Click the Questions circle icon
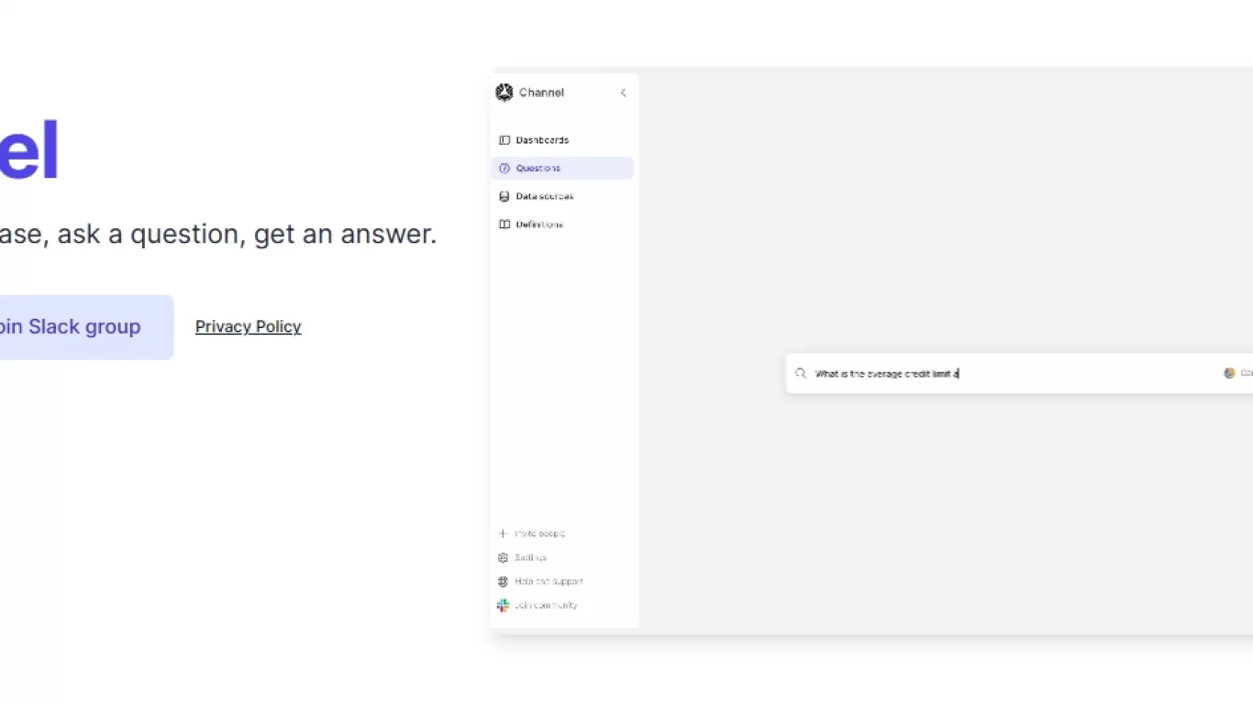Viewport: 1253px width, 704px height. (505, 169)
